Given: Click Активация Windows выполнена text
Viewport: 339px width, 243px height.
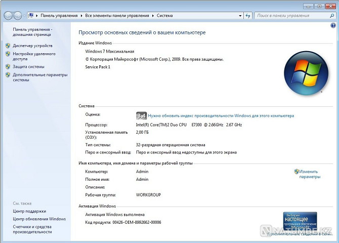Looking at the screenshot, I should click(115, 215).
